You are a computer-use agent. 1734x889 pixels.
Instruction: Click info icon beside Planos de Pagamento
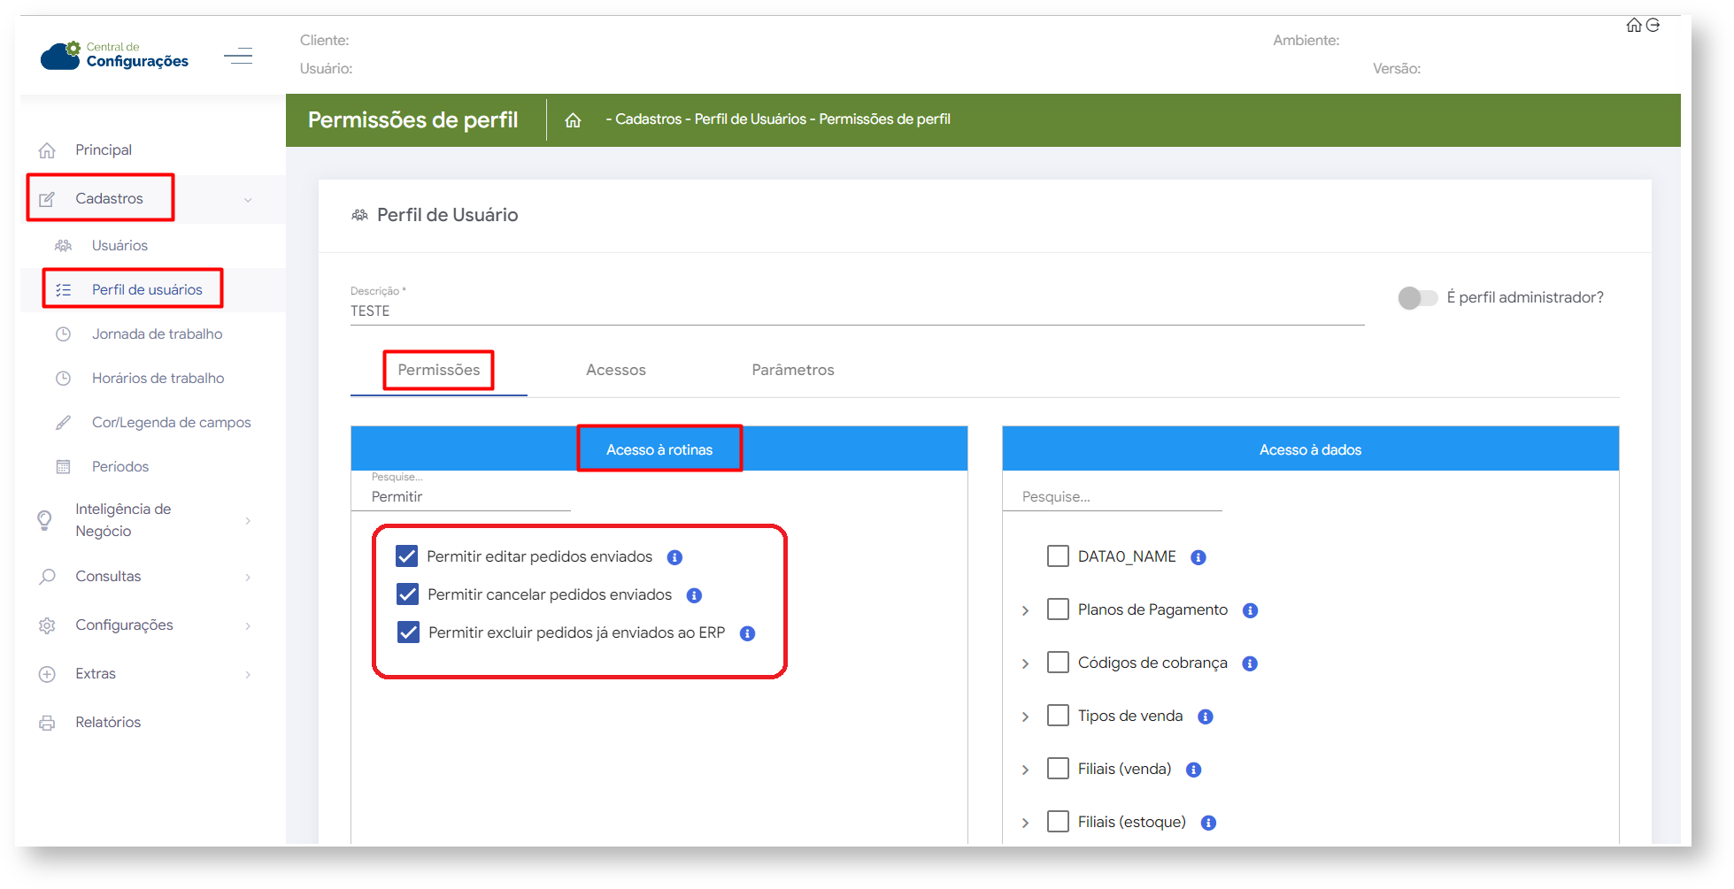[x=1250, y=610]
